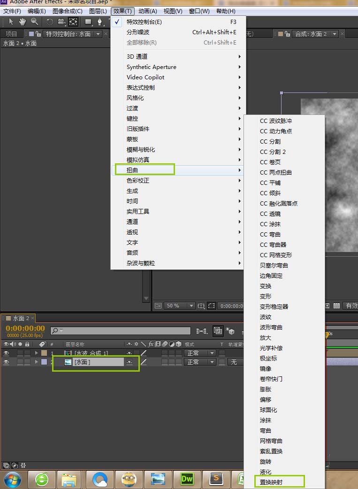The image size is (358, 489).
Task: Click the composition mini-flowchart icon
Action: click(x=202, y=331)
